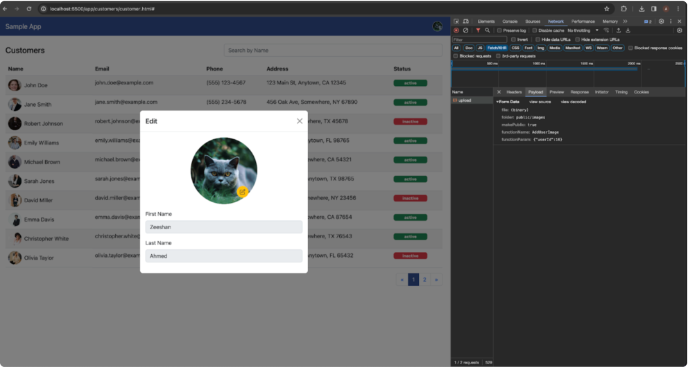Click the DevTools inspect element picker icon
This screenshot has width=688, height=367.
(x=456, y=21)
